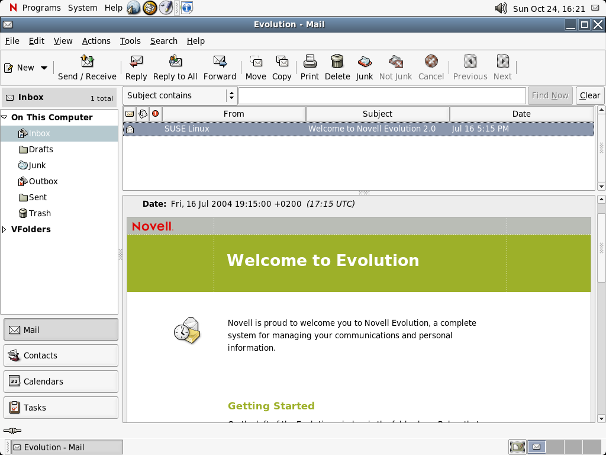606x455 pixels.
Task: Click the read status column header icon
Action: (130, 114)
